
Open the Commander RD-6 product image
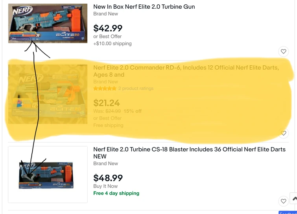click(48, 94)
